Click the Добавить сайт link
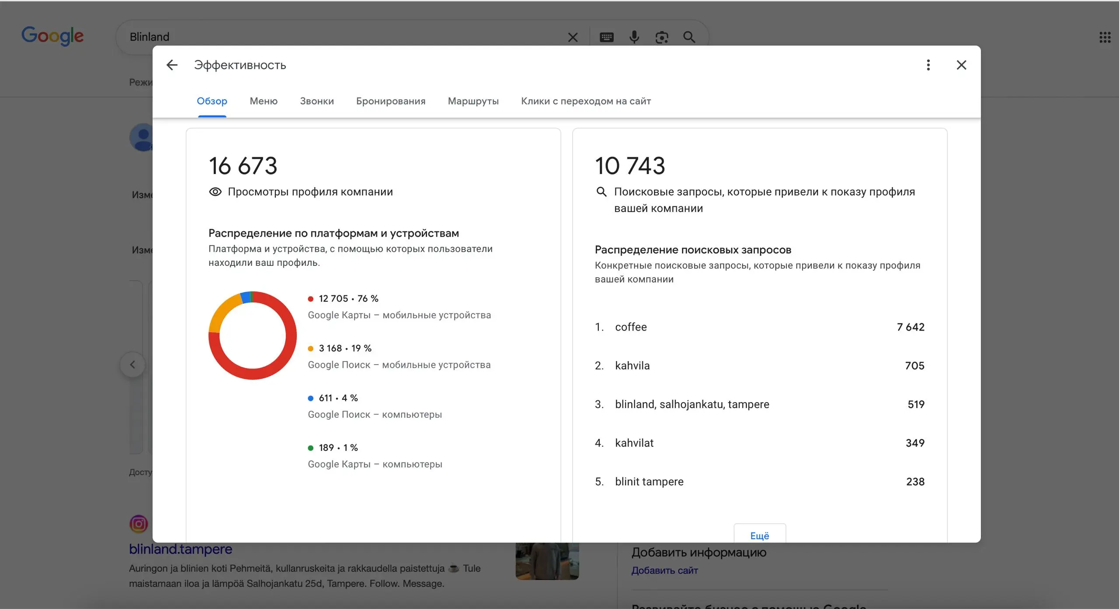 pos(664,571)
